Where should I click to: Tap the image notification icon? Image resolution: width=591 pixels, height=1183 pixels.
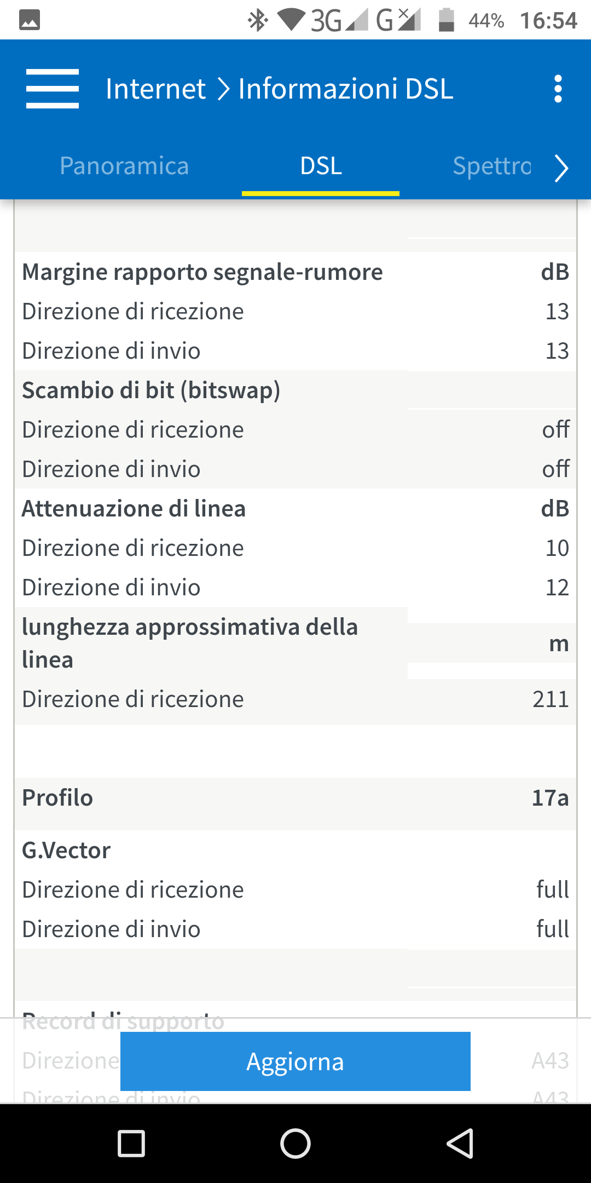coord(30,20)
